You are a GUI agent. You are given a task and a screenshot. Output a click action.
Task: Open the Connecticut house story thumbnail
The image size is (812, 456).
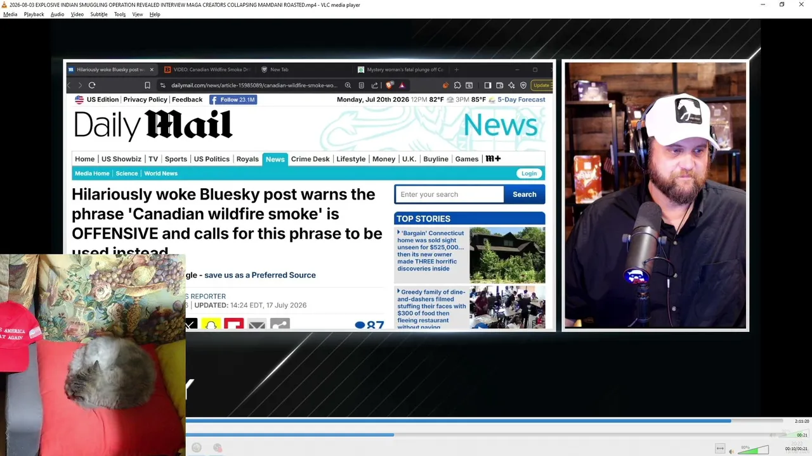[x=507, y=255]
